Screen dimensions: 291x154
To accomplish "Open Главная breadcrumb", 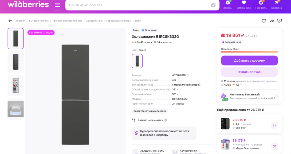I will (x=20, y=21).
